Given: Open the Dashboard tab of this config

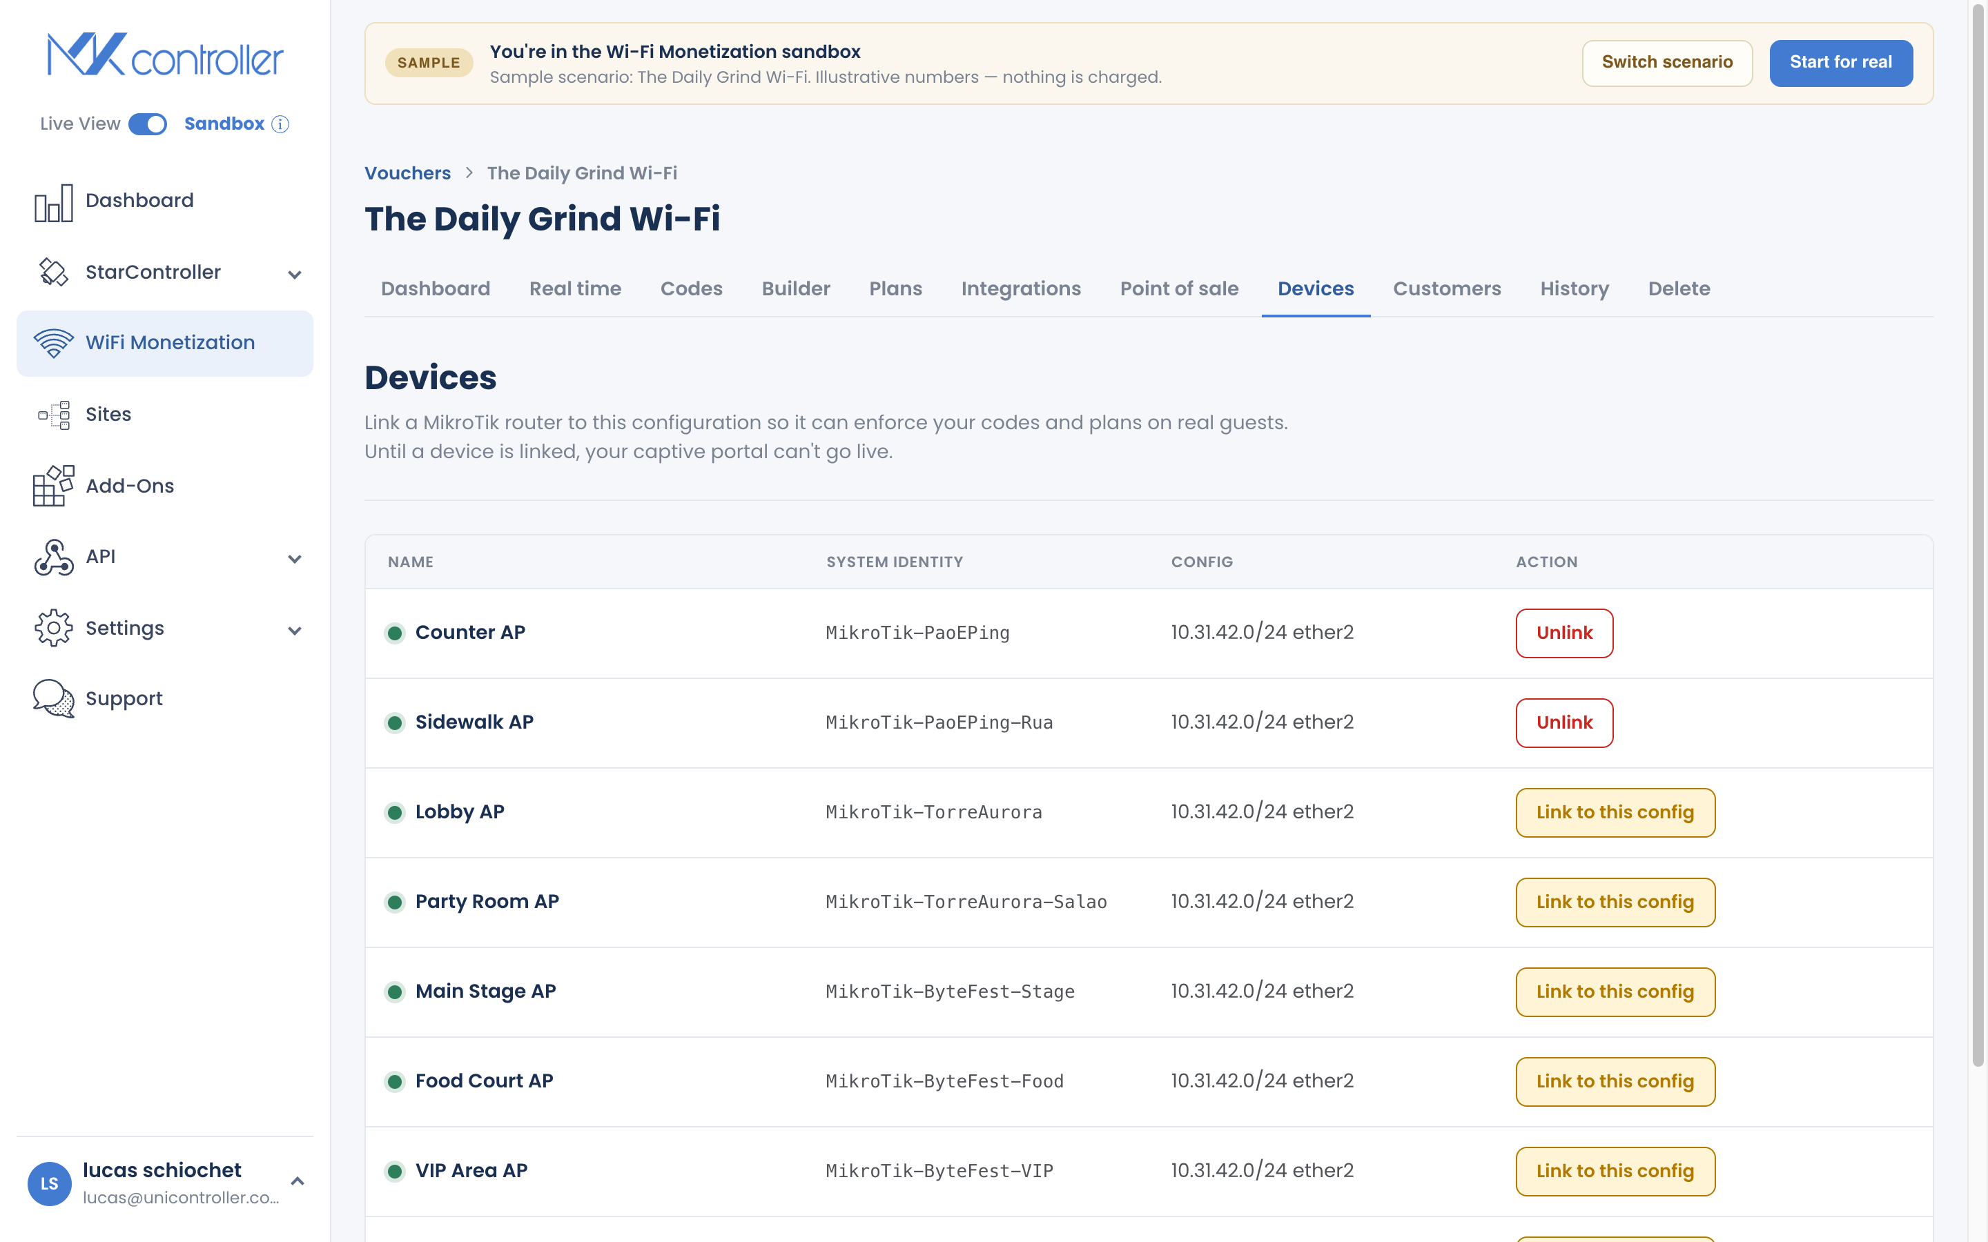Looking at the screenshot, I should coord(436,289).
